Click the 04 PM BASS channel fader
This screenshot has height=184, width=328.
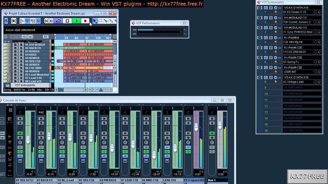pos(112,148)
